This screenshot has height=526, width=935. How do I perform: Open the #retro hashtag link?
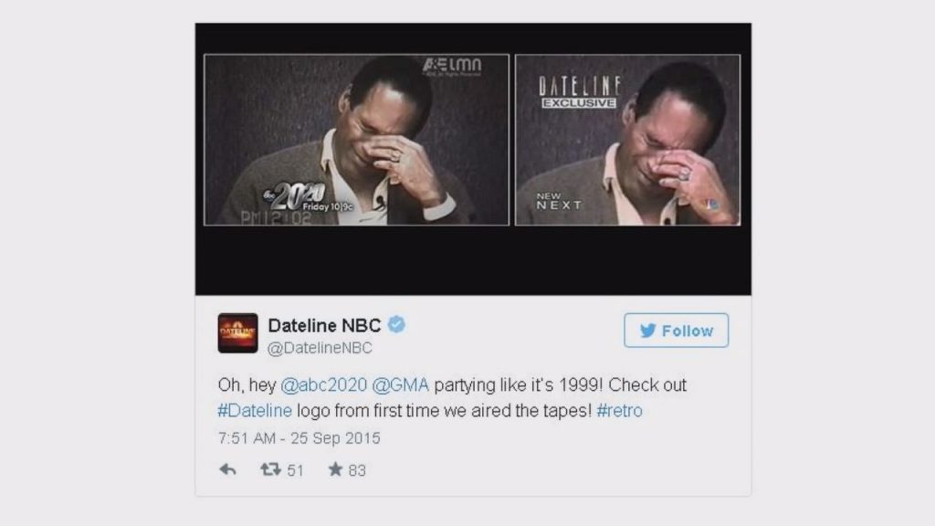[x=620, y=411]
